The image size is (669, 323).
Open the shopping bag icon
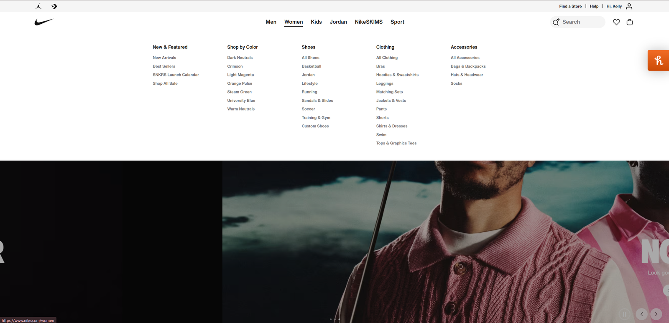click(x=630, y=22)
